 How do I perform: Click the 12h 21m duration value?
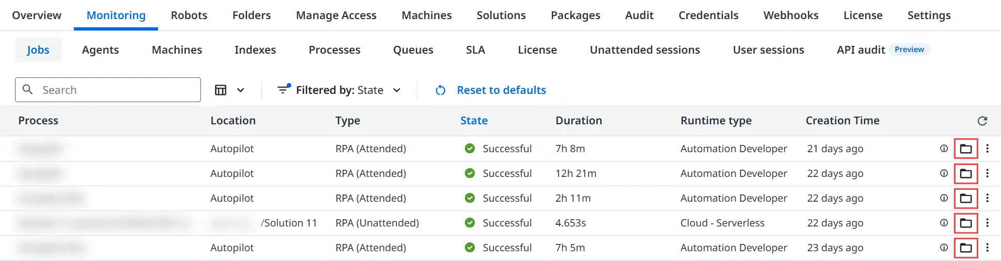click(576, 173)
